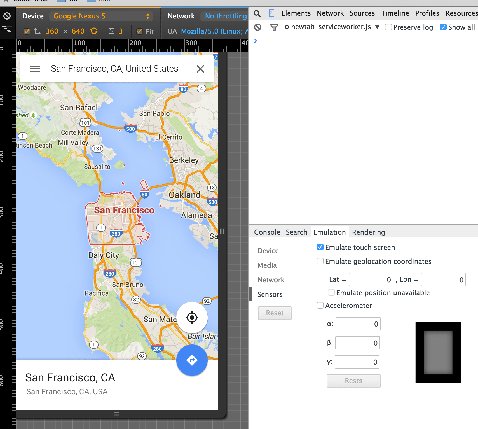Click the Lon input field
The image size is (478, 429).
click(x=443, y=279)
